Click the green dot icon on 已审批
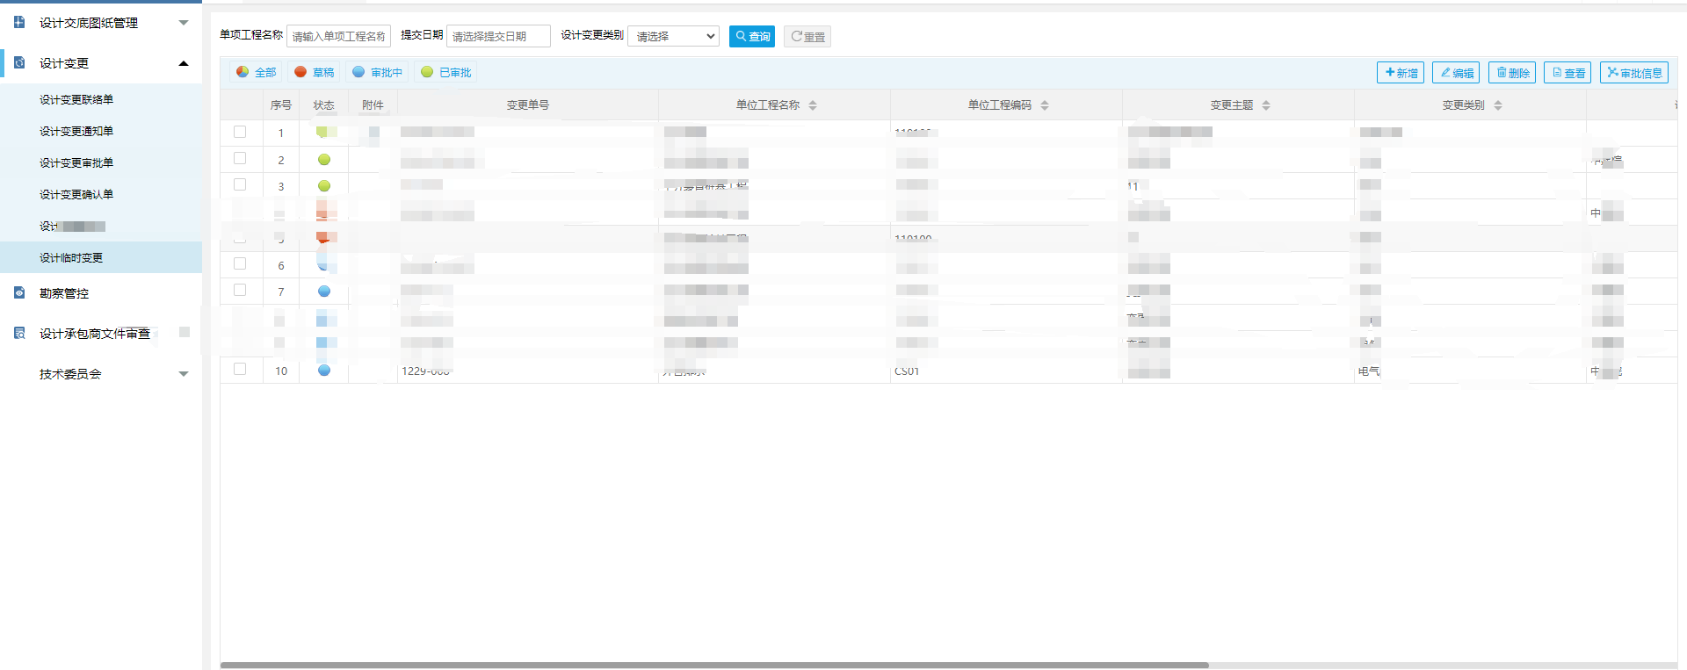 pyautogui.click(x=427, y=72)
